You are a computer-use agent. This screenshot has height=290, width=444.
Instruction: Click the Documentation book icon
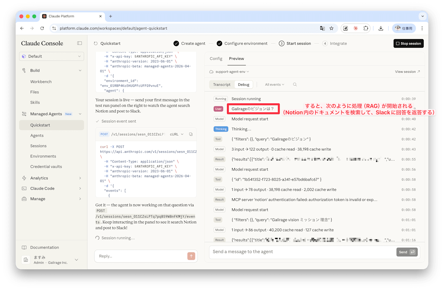coord(24,248)
